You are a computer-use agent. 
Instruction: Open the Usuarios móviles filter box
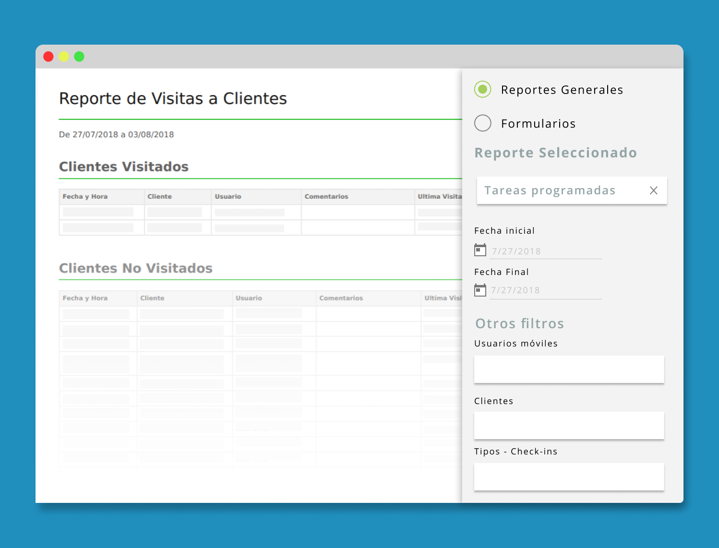pos(569,369)
